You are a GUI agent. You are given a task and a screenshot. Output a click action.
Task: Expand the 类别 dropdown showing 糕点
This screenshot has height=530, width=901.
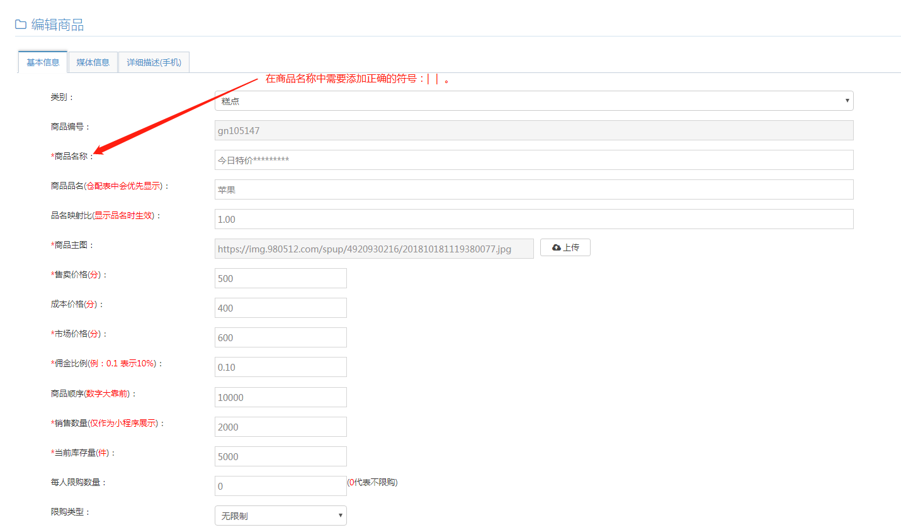tap(534, 101)
